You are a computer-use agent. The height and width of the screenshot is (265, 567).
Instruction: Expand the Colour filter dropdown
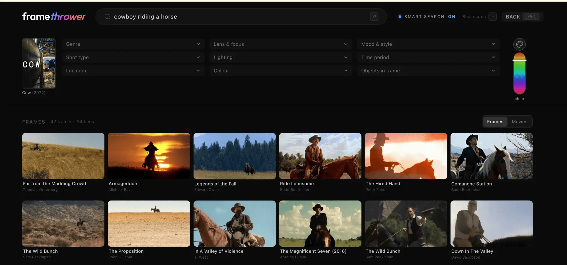pos(281,71)
